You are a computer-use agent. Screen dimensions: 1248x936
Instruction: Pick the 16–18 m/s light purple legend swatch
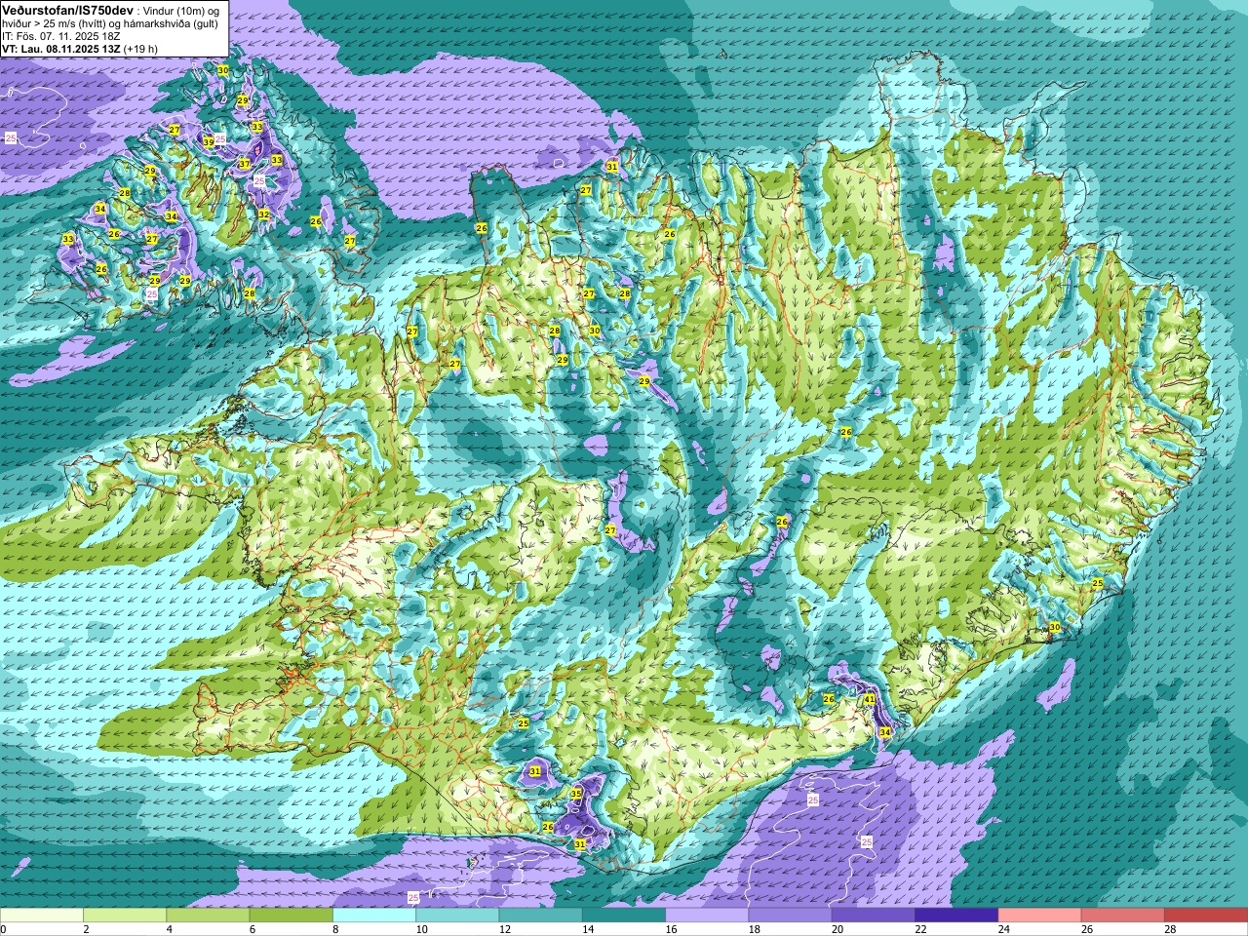click(x=707, y=916)
